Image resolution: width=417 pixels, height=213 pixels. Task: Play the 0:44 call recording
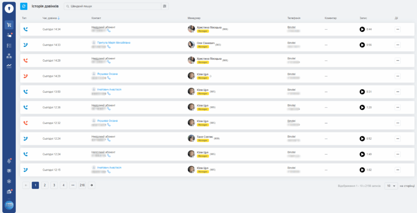tap(362, 29)
